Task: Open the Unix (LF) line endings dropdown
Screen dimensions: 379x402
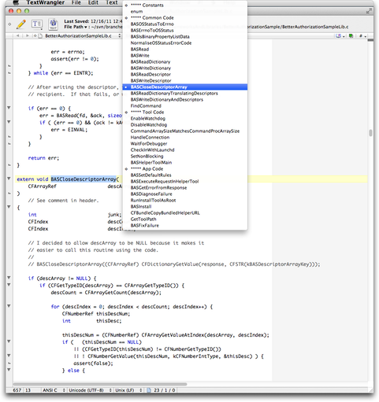Action: coord(128,390)
